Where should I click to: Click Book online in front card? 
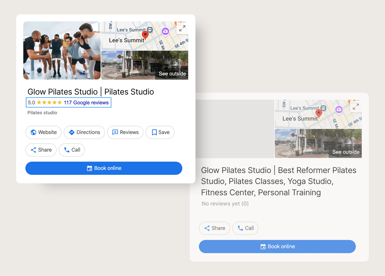[104, 168]
